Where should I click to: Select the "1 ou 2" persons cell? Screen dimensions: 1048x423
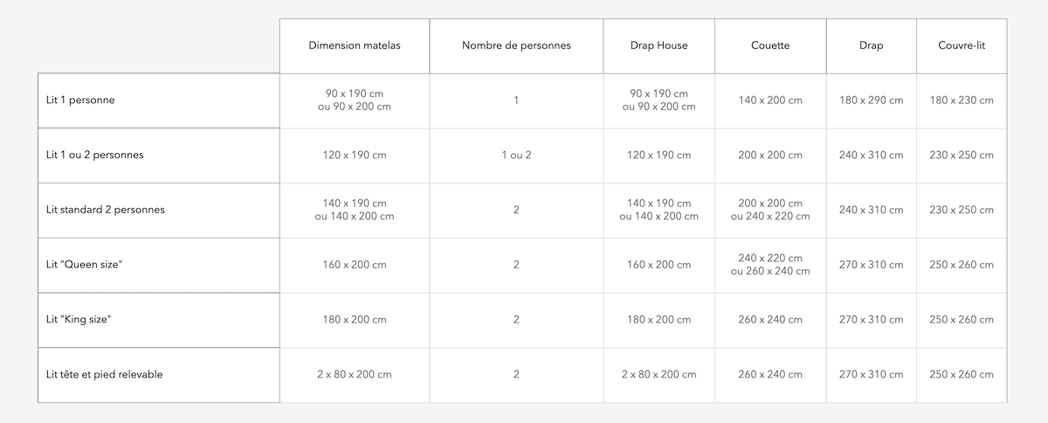point(516,155)
